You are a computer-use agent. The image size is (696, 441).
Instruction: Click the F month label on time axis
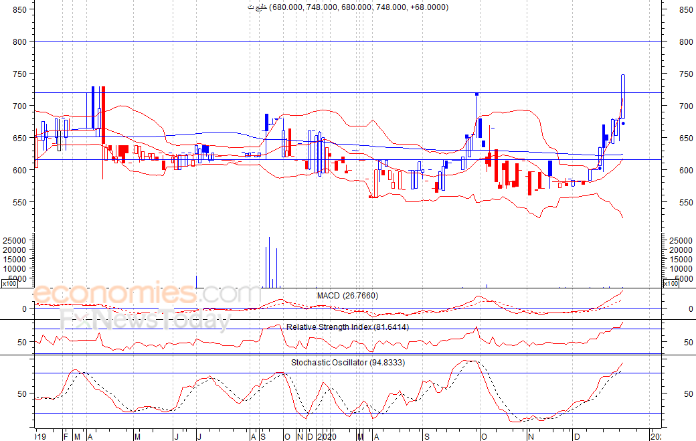pos(66,436)
